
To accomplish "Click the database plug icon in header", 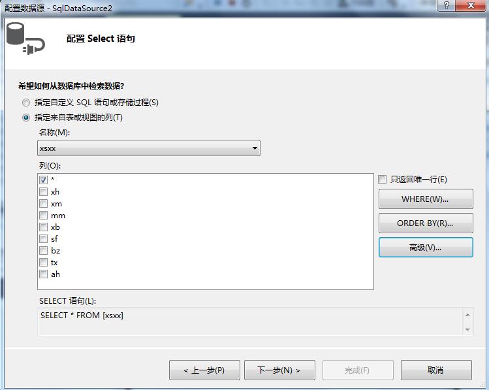I will [25, 39].
